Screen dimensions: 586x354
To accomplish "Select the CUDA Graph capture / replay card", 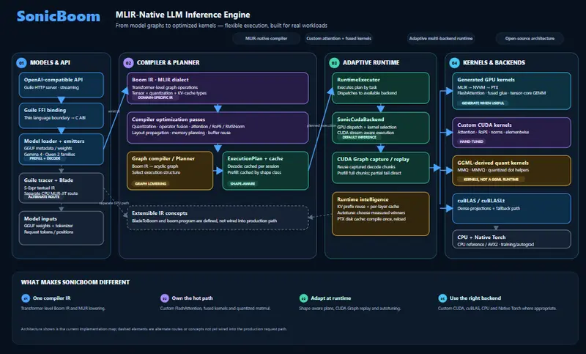I will [381, 167].
